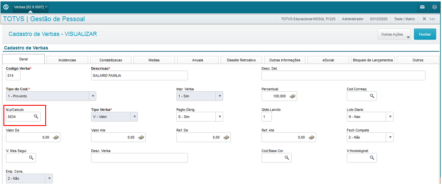This screenshot has width=442, height=184.
Task: Switch to the Outras Informações tab
Action: (x=285, y=60)
